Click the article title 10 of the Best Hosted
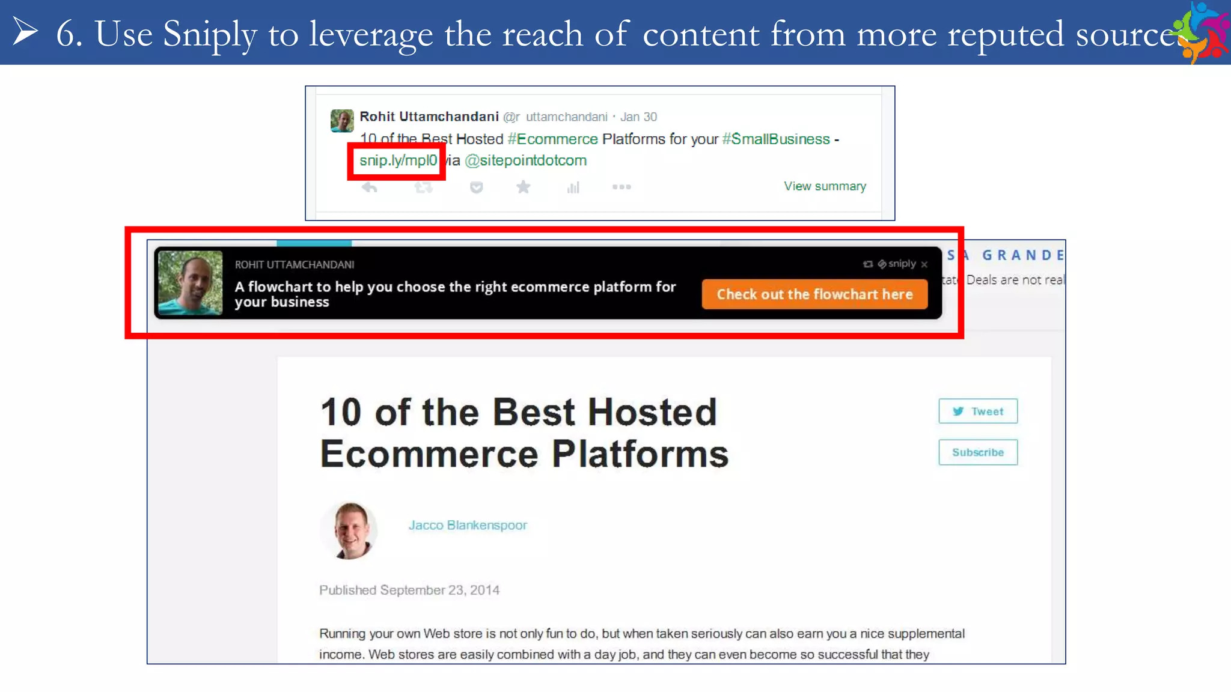Screen dimensions: 1231x692 coord(524,432)
